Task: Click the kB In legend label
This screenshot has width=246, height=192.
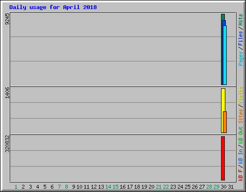Action: point(241,156)
